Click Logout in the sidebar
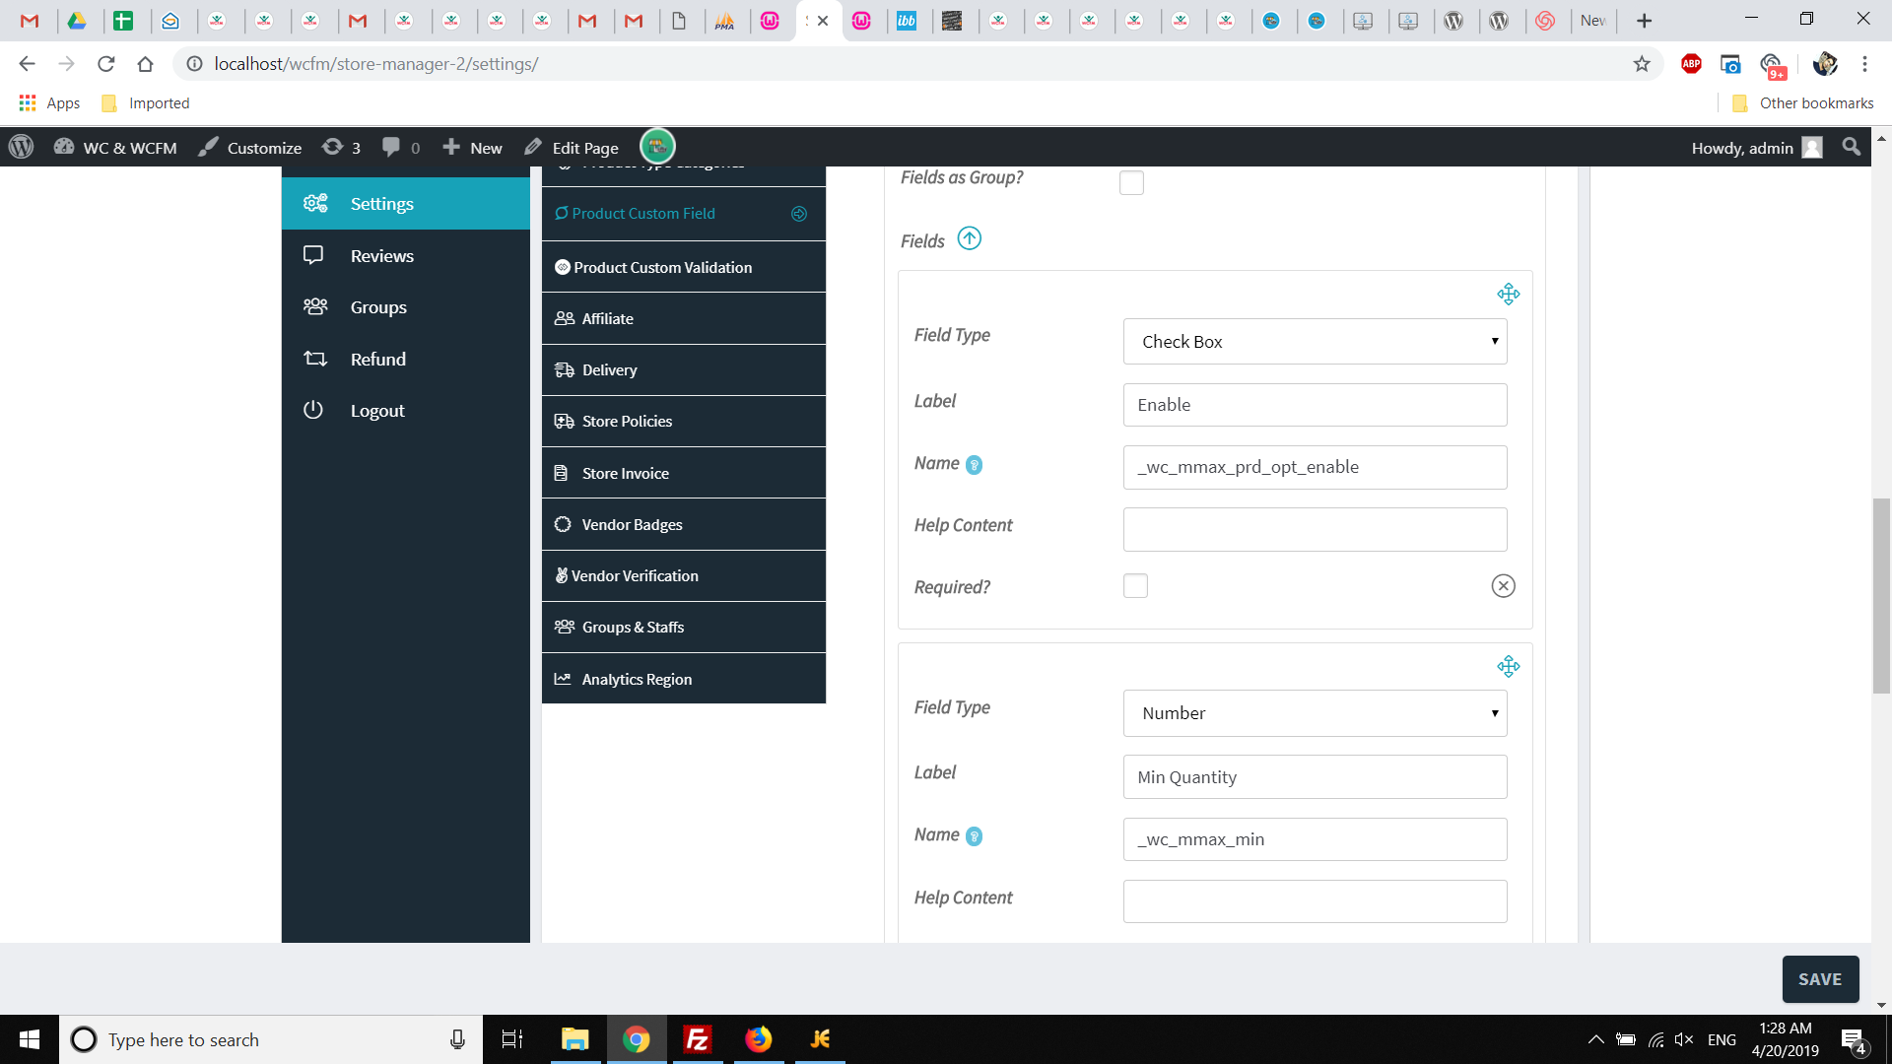 (405, 411)
